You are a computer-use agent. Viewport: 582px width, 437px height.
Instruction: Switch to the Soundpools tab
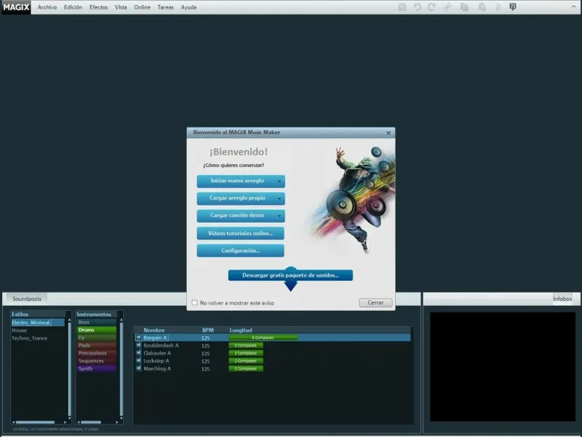(27, 299)
